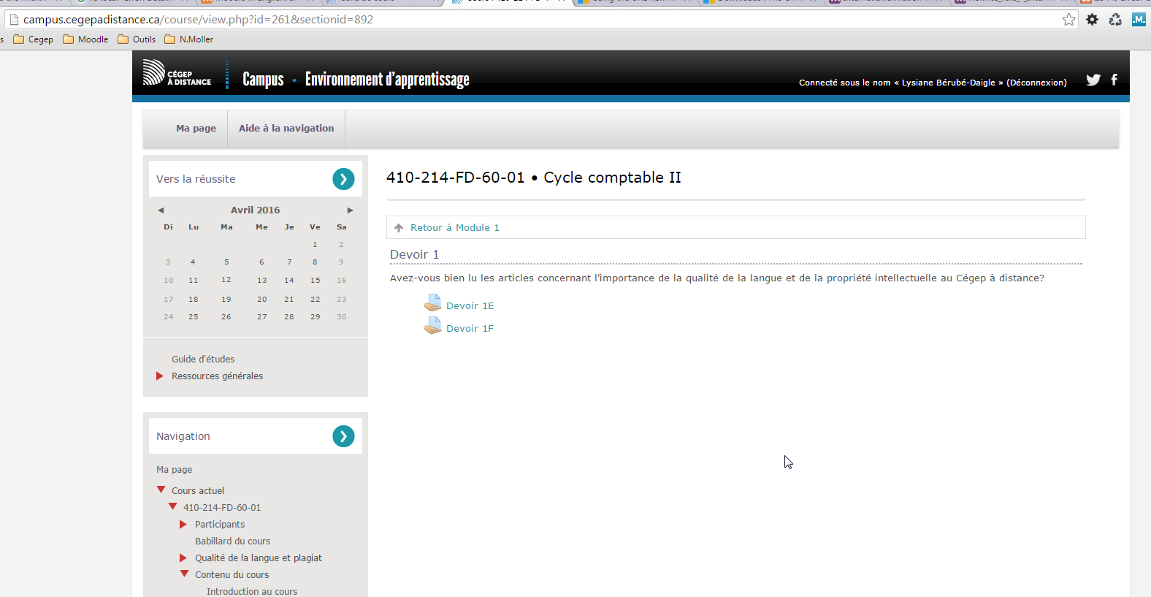Open the browser gear extension icon
This screenshot has width=1151, height=597.
[1092, 20]
